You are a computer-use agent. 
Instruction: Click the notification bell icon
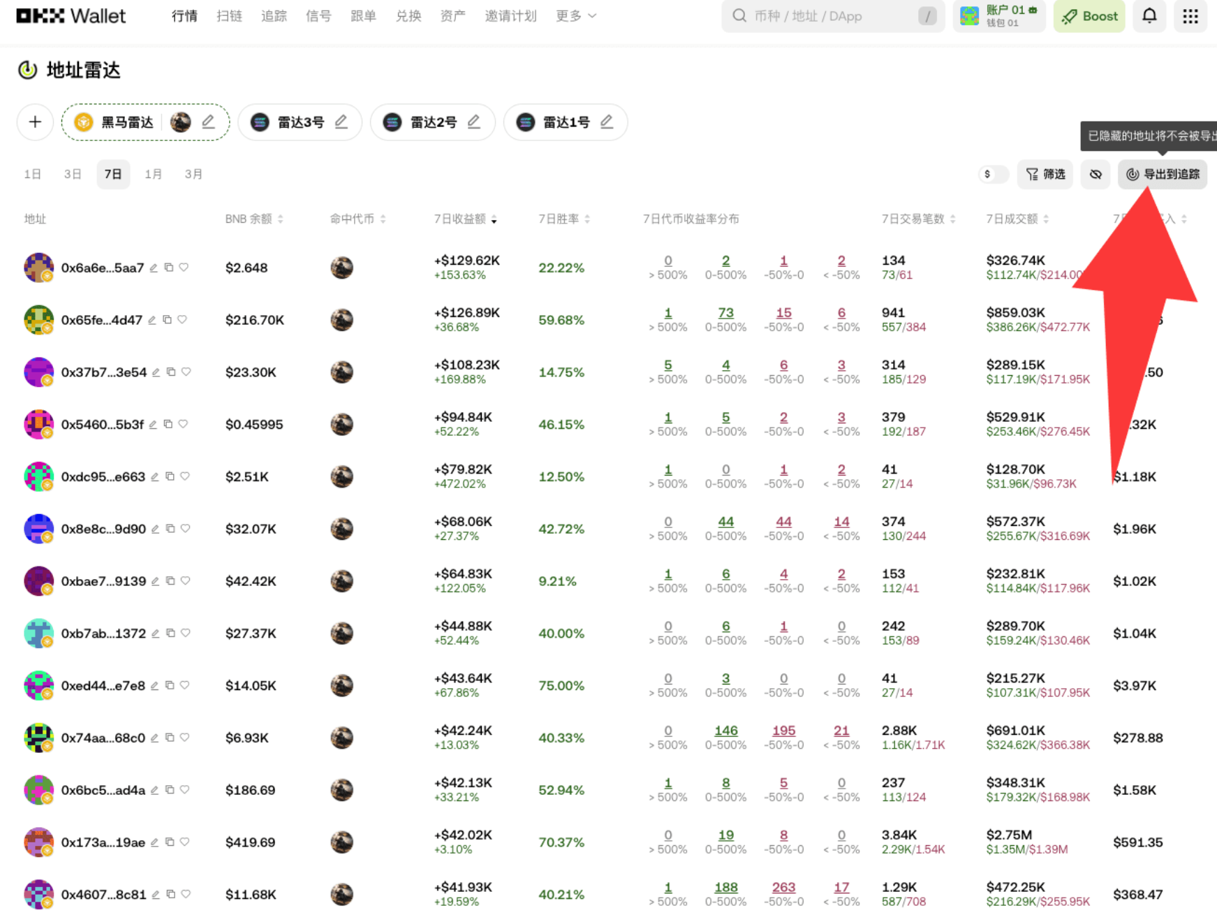[x=1149, y=16]
